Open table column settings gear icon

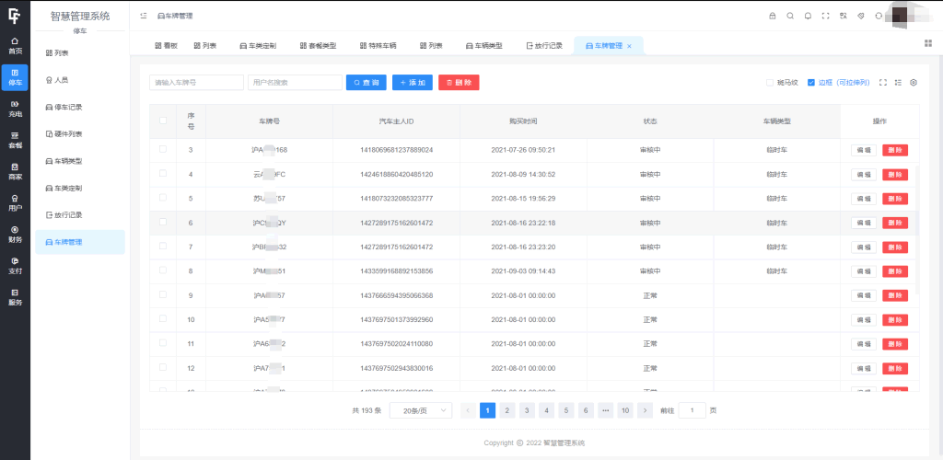coord(914,83)
